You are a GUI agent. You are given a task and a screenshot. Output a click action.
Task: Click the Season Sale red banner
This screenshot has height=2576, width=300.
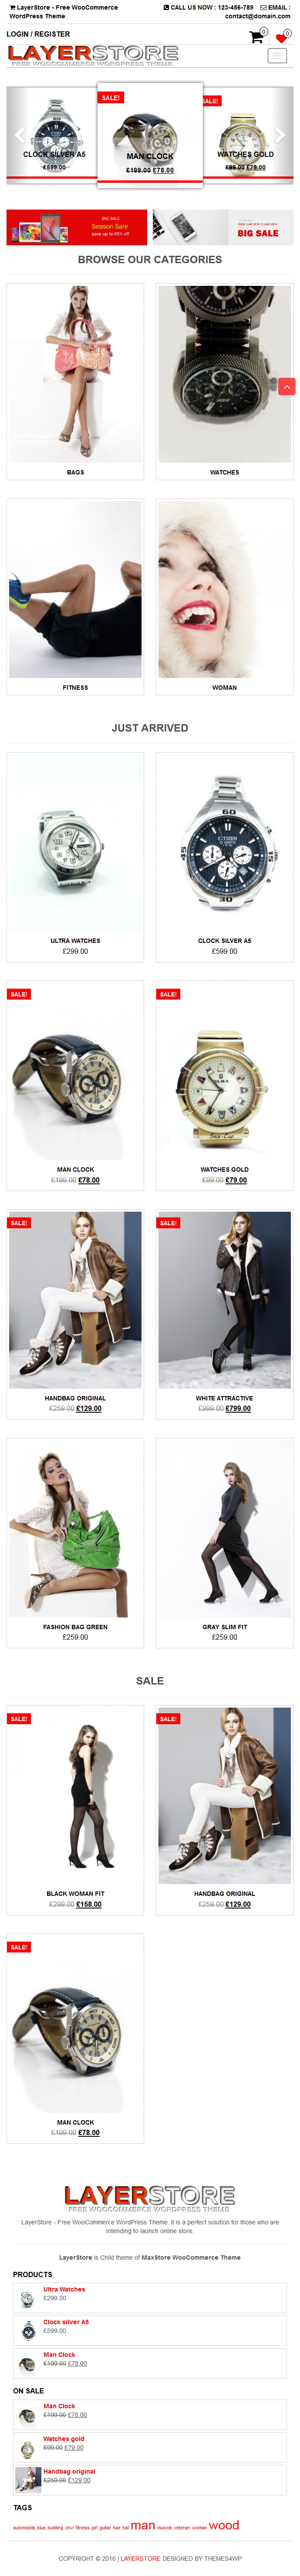(x=77, y=227)
